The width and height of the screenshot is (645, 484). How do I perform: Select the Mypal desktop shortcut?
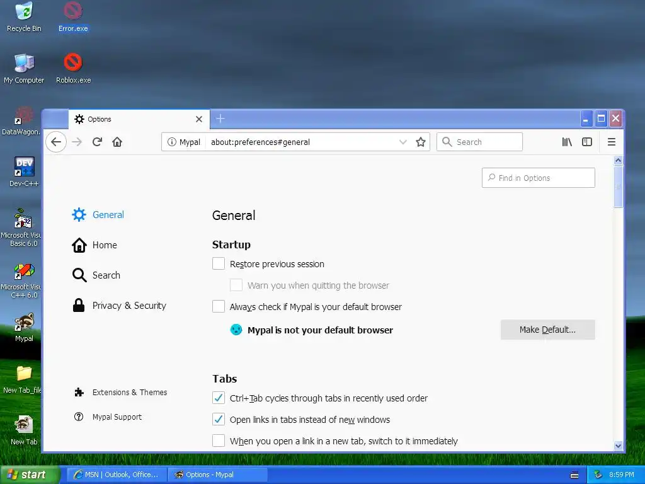[24, 327]
